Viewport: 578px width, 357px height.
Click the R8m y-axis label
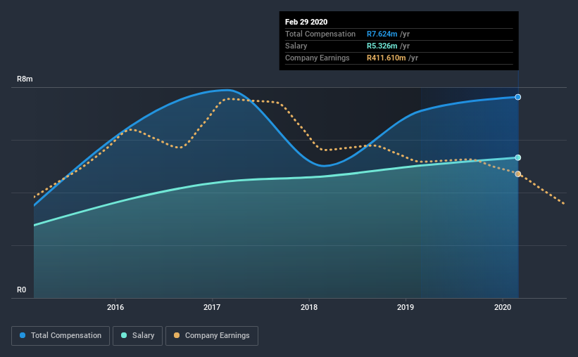pyautogui.click(x=25, y=79)
